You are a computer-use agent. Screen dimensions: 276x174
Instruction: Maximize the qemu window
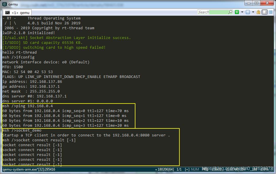tap(256, 3)
